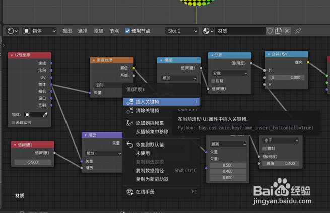Click the eyedropper in Texture Coordinate node
330x213 pixels.
[x=45, y=115]
